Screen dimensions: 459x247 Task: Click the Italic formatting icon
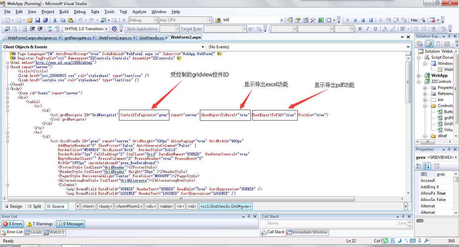[368, 29]
